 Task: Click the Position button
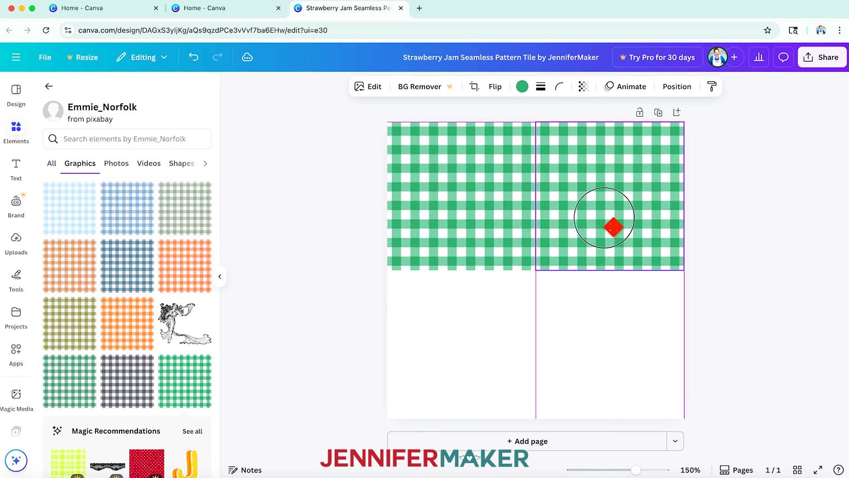click(x=676, y=87)
